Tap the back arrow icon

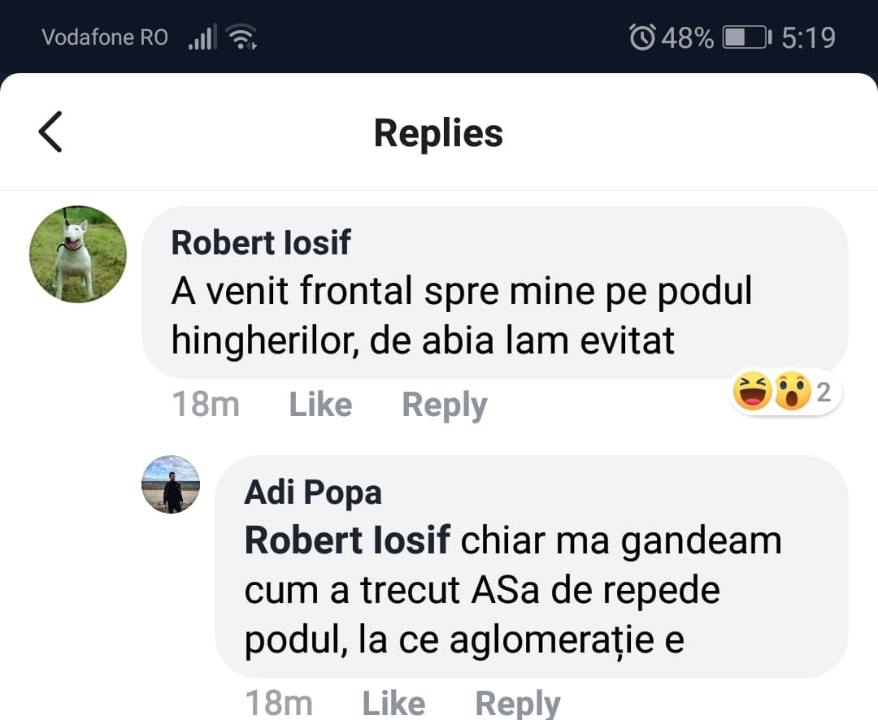tap(50, 132)
